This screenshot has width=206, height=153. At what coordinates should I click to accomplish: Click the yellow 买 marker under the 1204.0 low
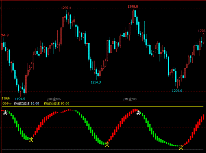(x=181, y=147)
